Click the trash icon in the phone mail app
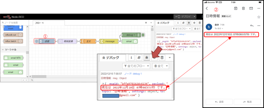The height and width of the screenshot is (108, 264). pos(243,8)
